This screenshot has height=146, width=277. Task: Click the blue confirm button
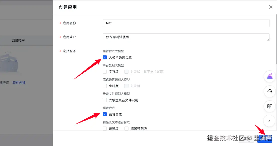click(265, 139)
